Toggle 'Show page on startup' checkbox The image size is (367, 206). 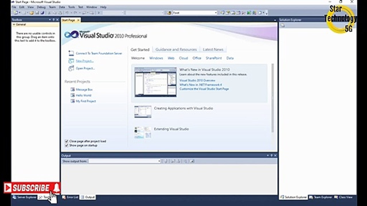(67, 145)
